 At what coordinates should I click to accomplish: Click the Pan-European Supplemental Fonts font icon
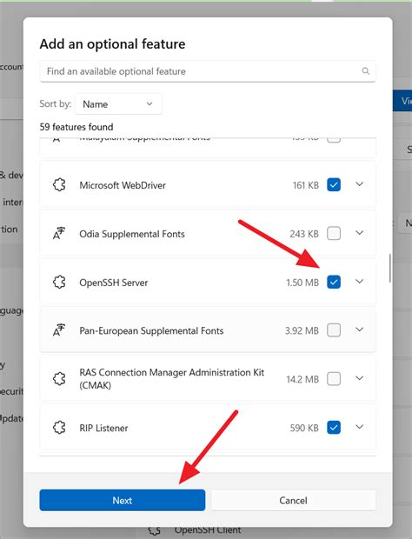[x=59, y=330]
